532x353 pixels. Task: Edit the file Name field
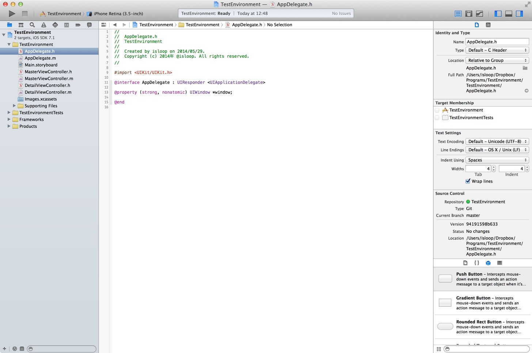tap(497, 42)
